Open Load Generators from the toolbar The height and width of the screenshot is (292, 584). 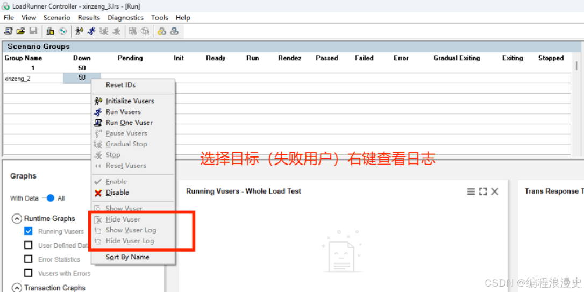(x=51, y=31)
